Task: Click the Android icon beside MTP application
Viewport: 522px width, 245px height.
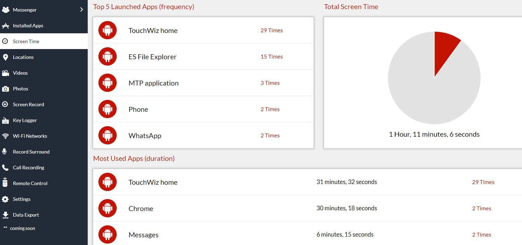Action: (107, 83)
